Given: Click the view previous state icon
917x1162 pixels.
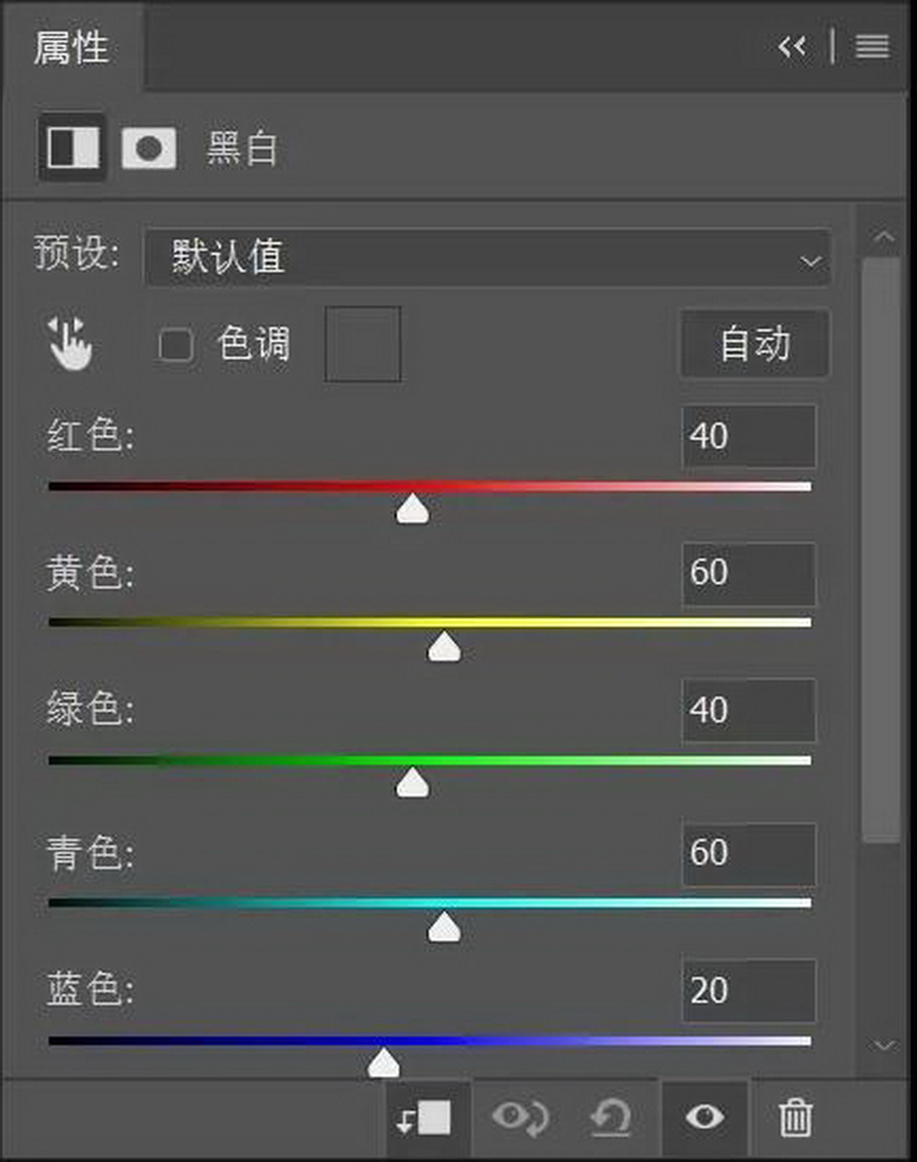Looking at the screenshot, I should pyautogui.click(x=520, y=1116).
